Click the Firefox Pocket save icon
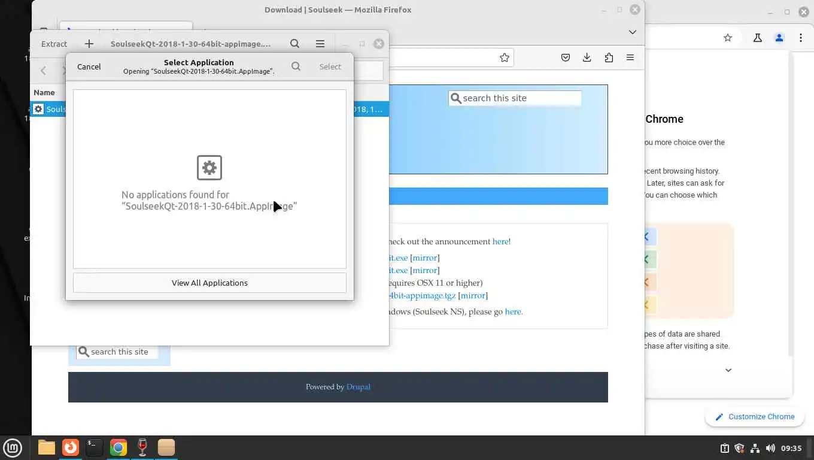 566,57
